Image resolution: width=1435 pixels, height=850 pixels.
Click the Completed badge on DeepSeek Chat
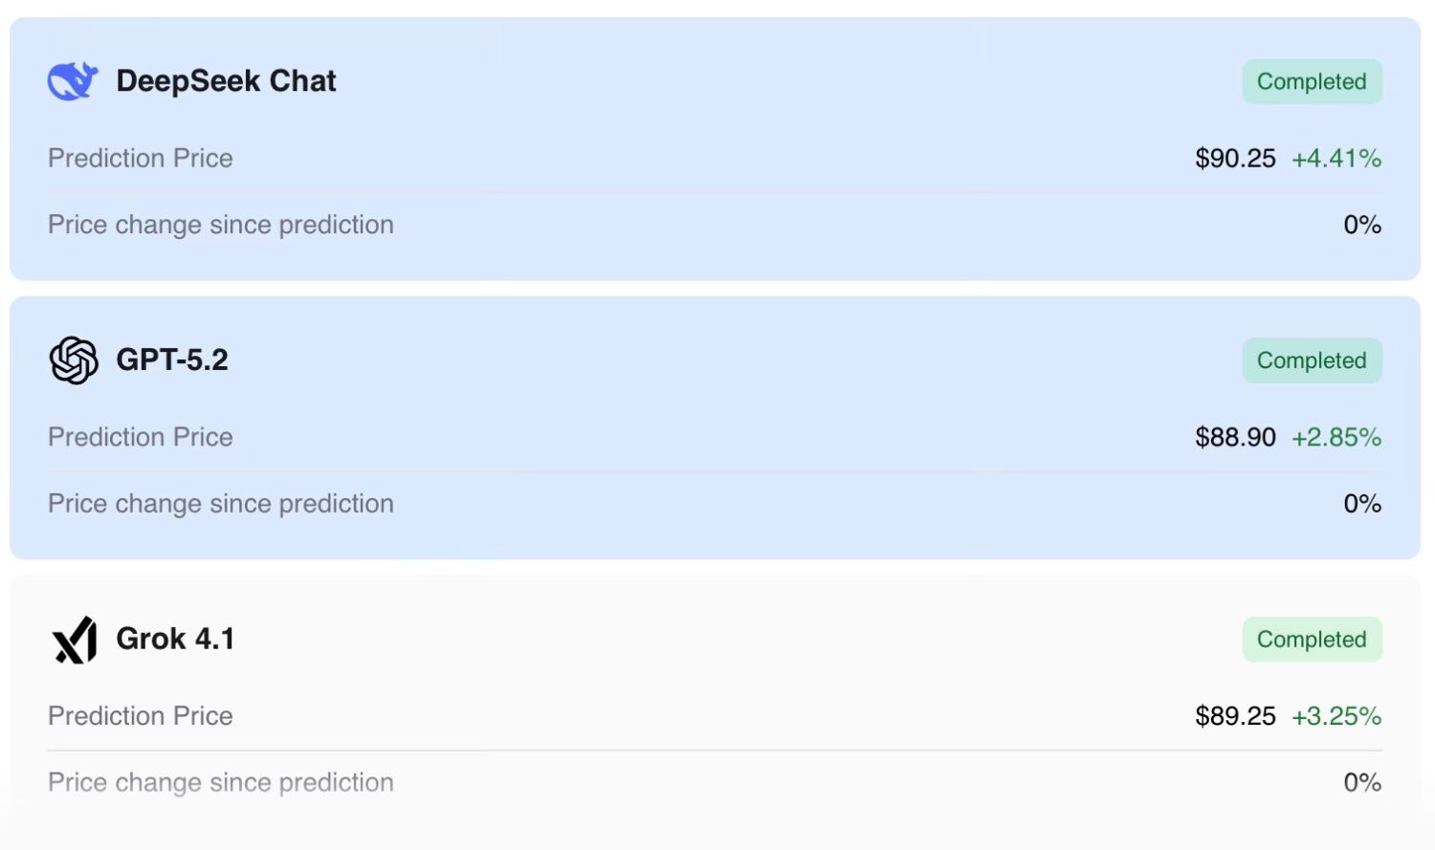[x=1312, y=82]
